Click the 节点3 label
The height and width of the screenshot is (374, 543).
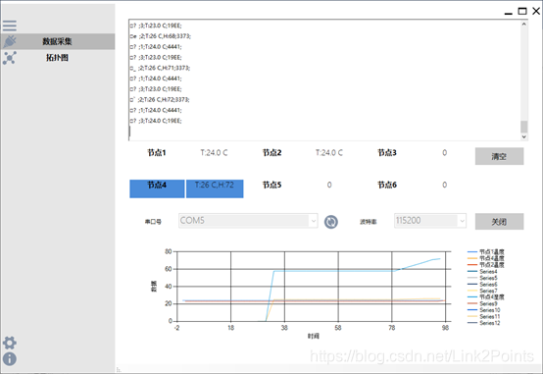click(387, 153)
